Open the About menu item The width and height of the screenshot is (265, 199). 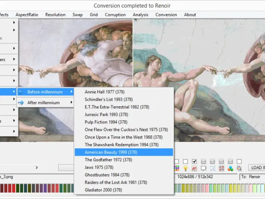tap(190, 15)
